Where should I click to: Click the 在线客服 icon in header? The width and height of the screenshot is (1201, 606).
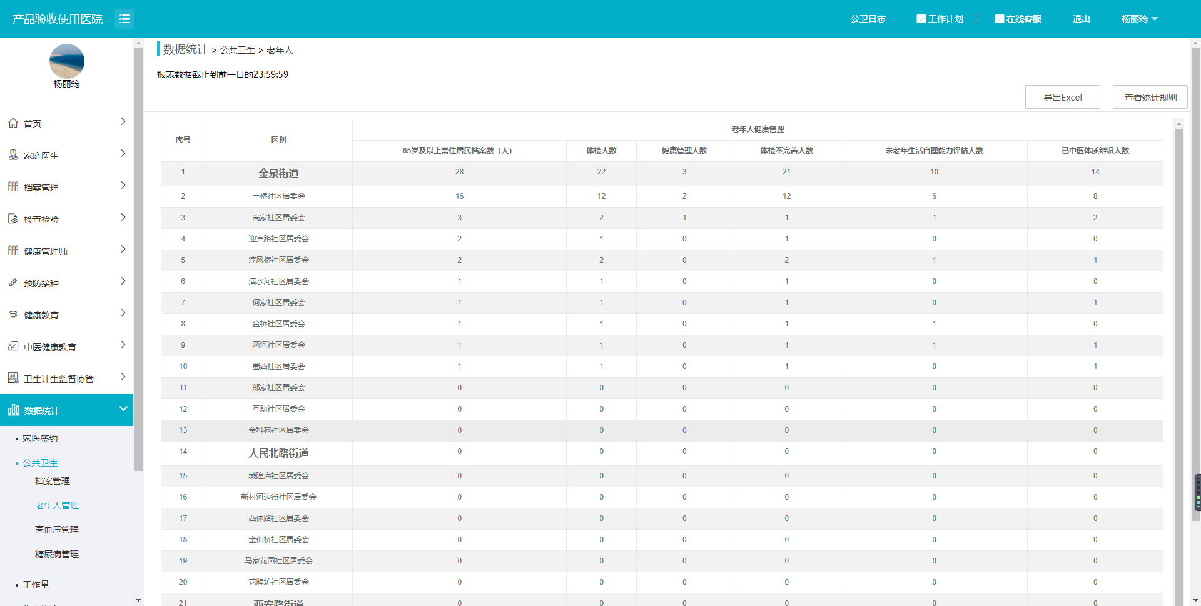999,19
